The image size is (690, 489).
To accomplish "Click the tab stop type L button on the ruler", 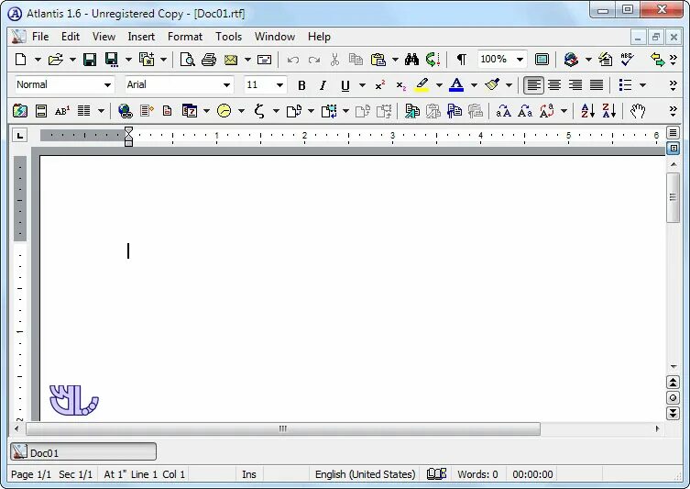I will (x=20, y=135).
